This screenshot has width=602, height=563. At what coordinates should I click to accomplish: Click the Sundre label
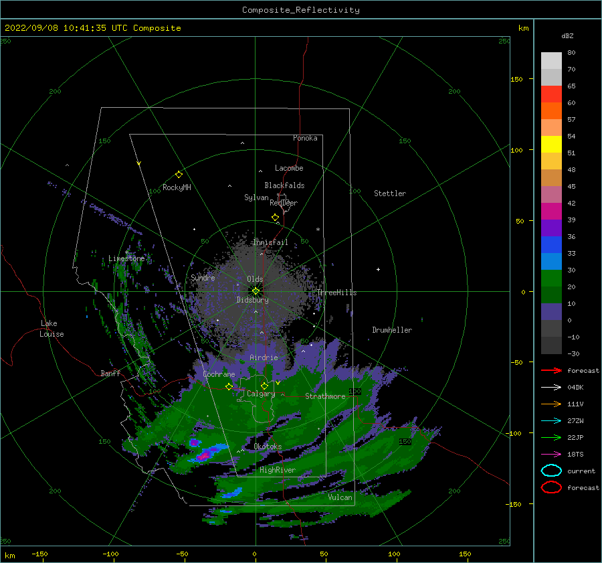(x=203, y=277)
